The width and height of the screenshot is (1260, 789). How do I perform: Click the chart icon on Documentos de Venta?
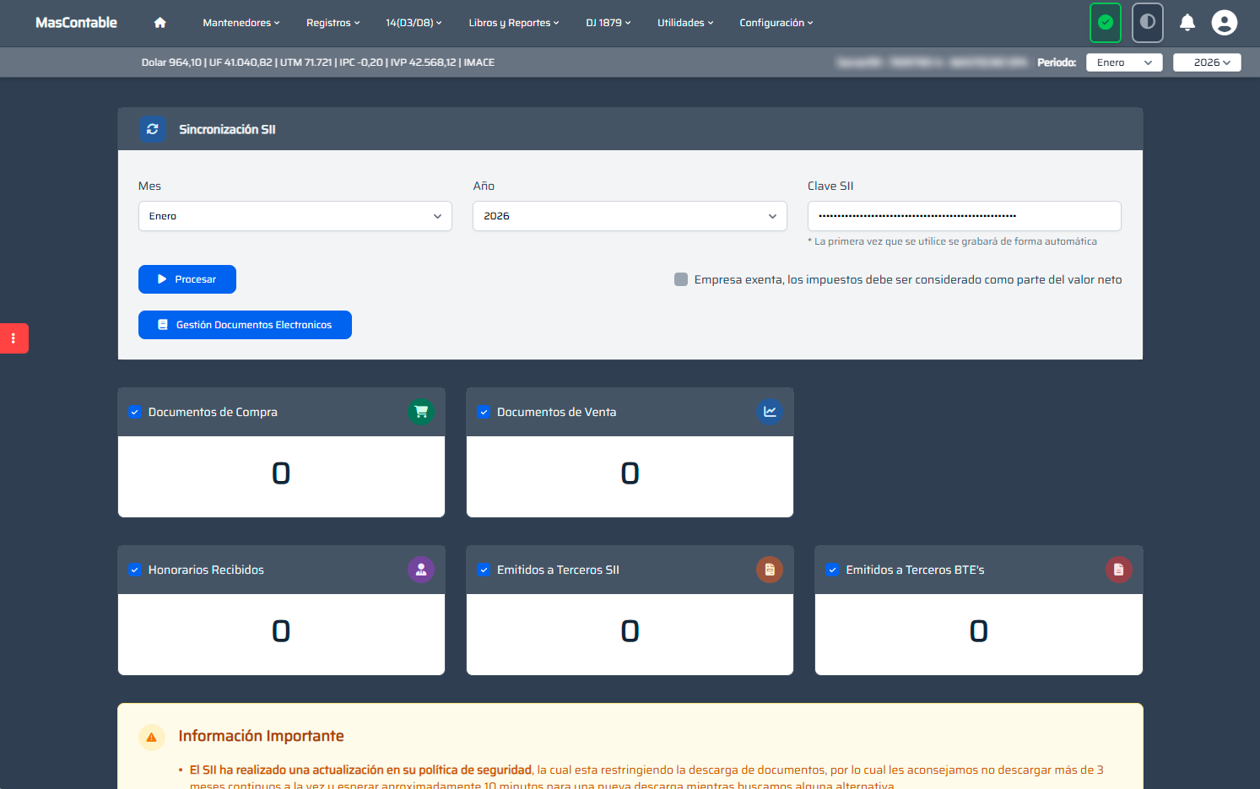[770, 412]
